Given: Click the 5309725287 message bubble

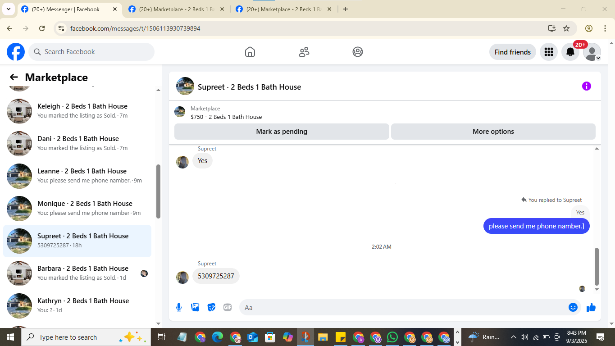Looking at the screenshot, I should 216,276.
